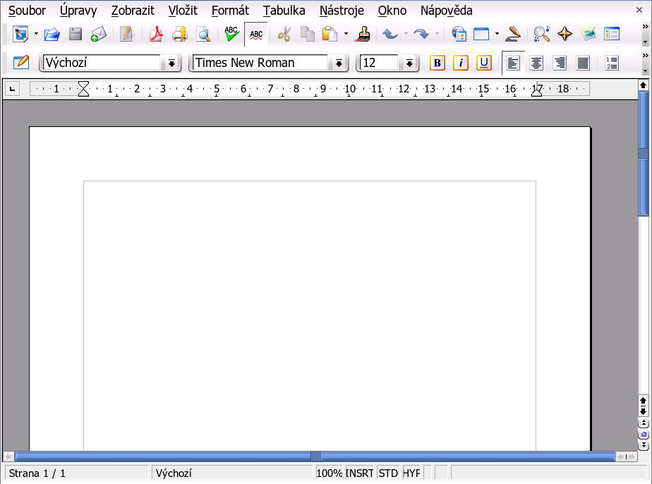Screen dimensions: 652x484
Task: Open Page Preview icon
Action: point(203,34)
